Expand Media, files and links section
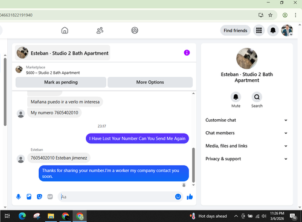Screen dimensions: 302x222 (x=246, y=146)
